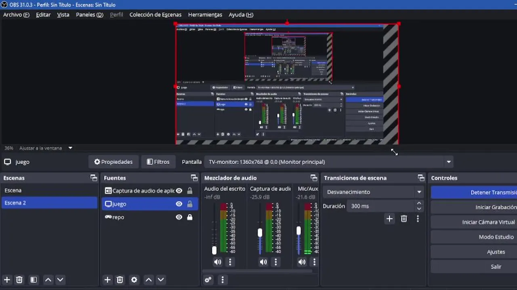Move selected scene up
The width and height of the screenshot is (517, 290).
[x=48, y=280]
